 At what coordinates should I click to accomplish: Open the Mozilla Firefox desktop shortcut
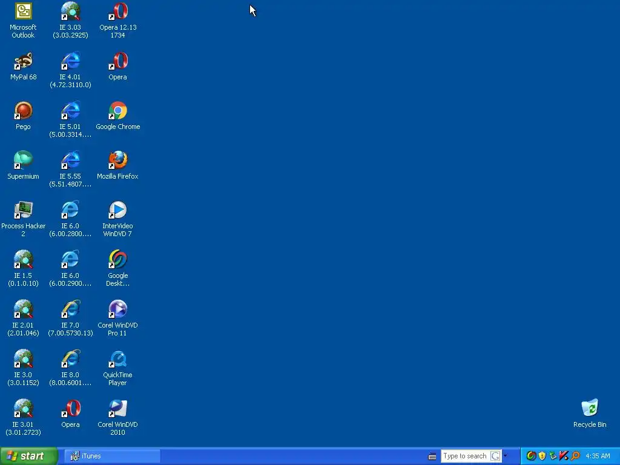118,160
